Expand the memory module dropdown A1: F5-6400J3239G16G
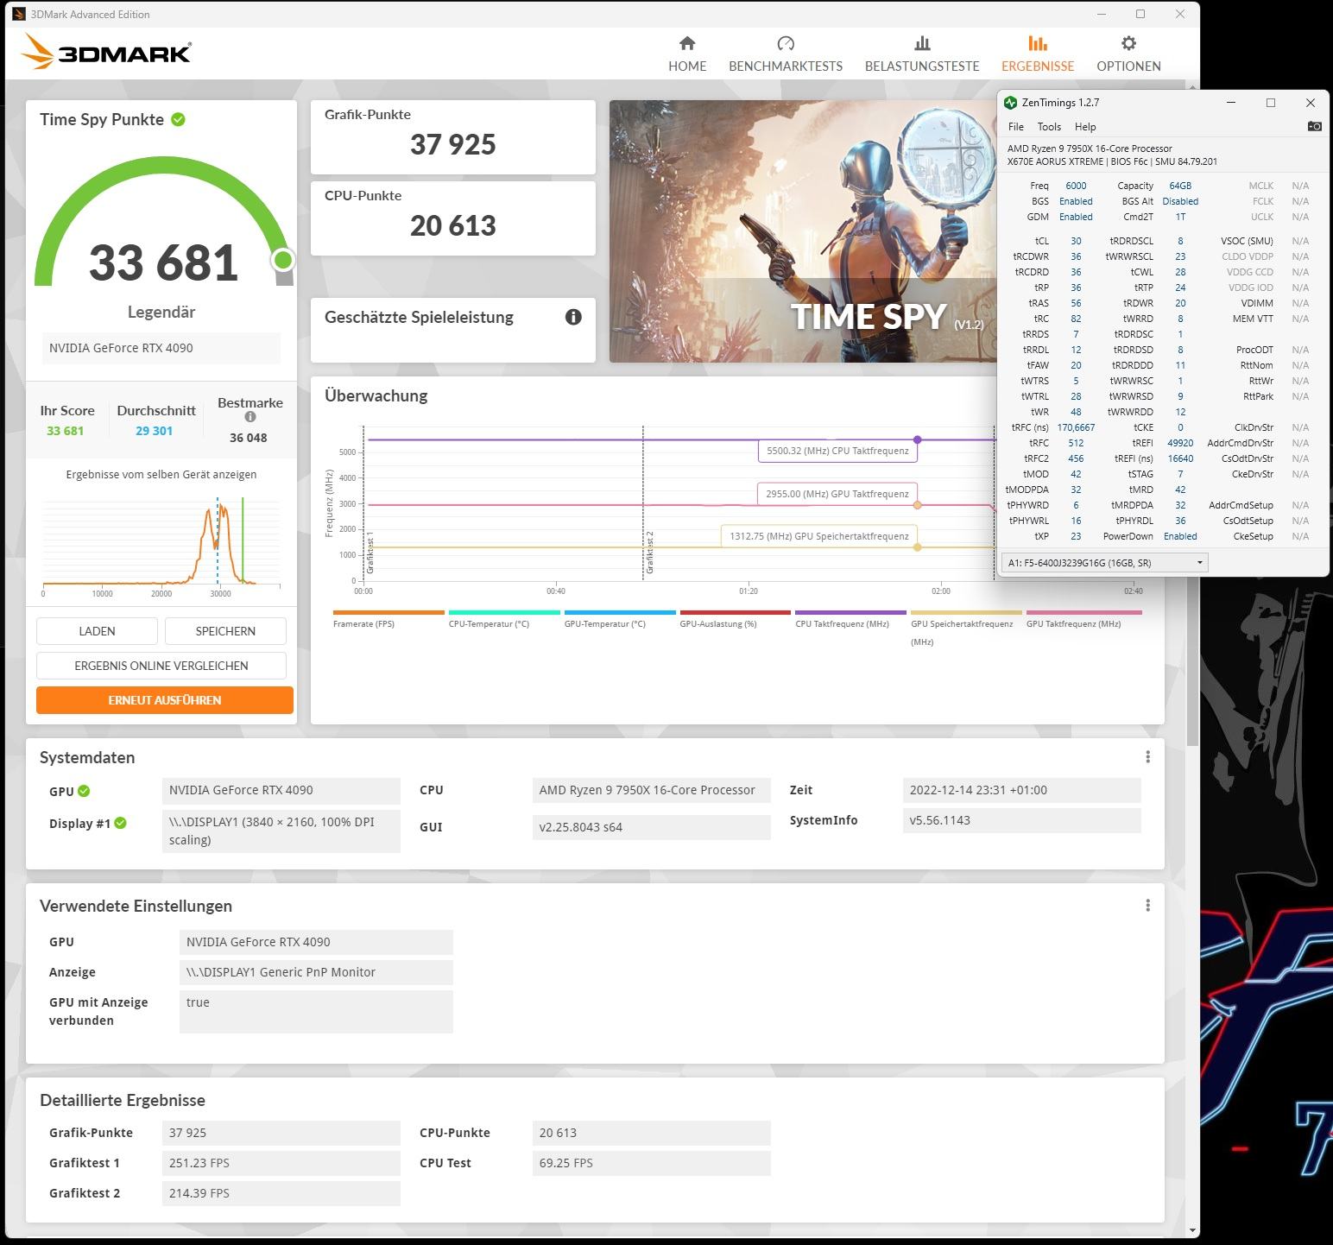 [x=1105, y=563]
